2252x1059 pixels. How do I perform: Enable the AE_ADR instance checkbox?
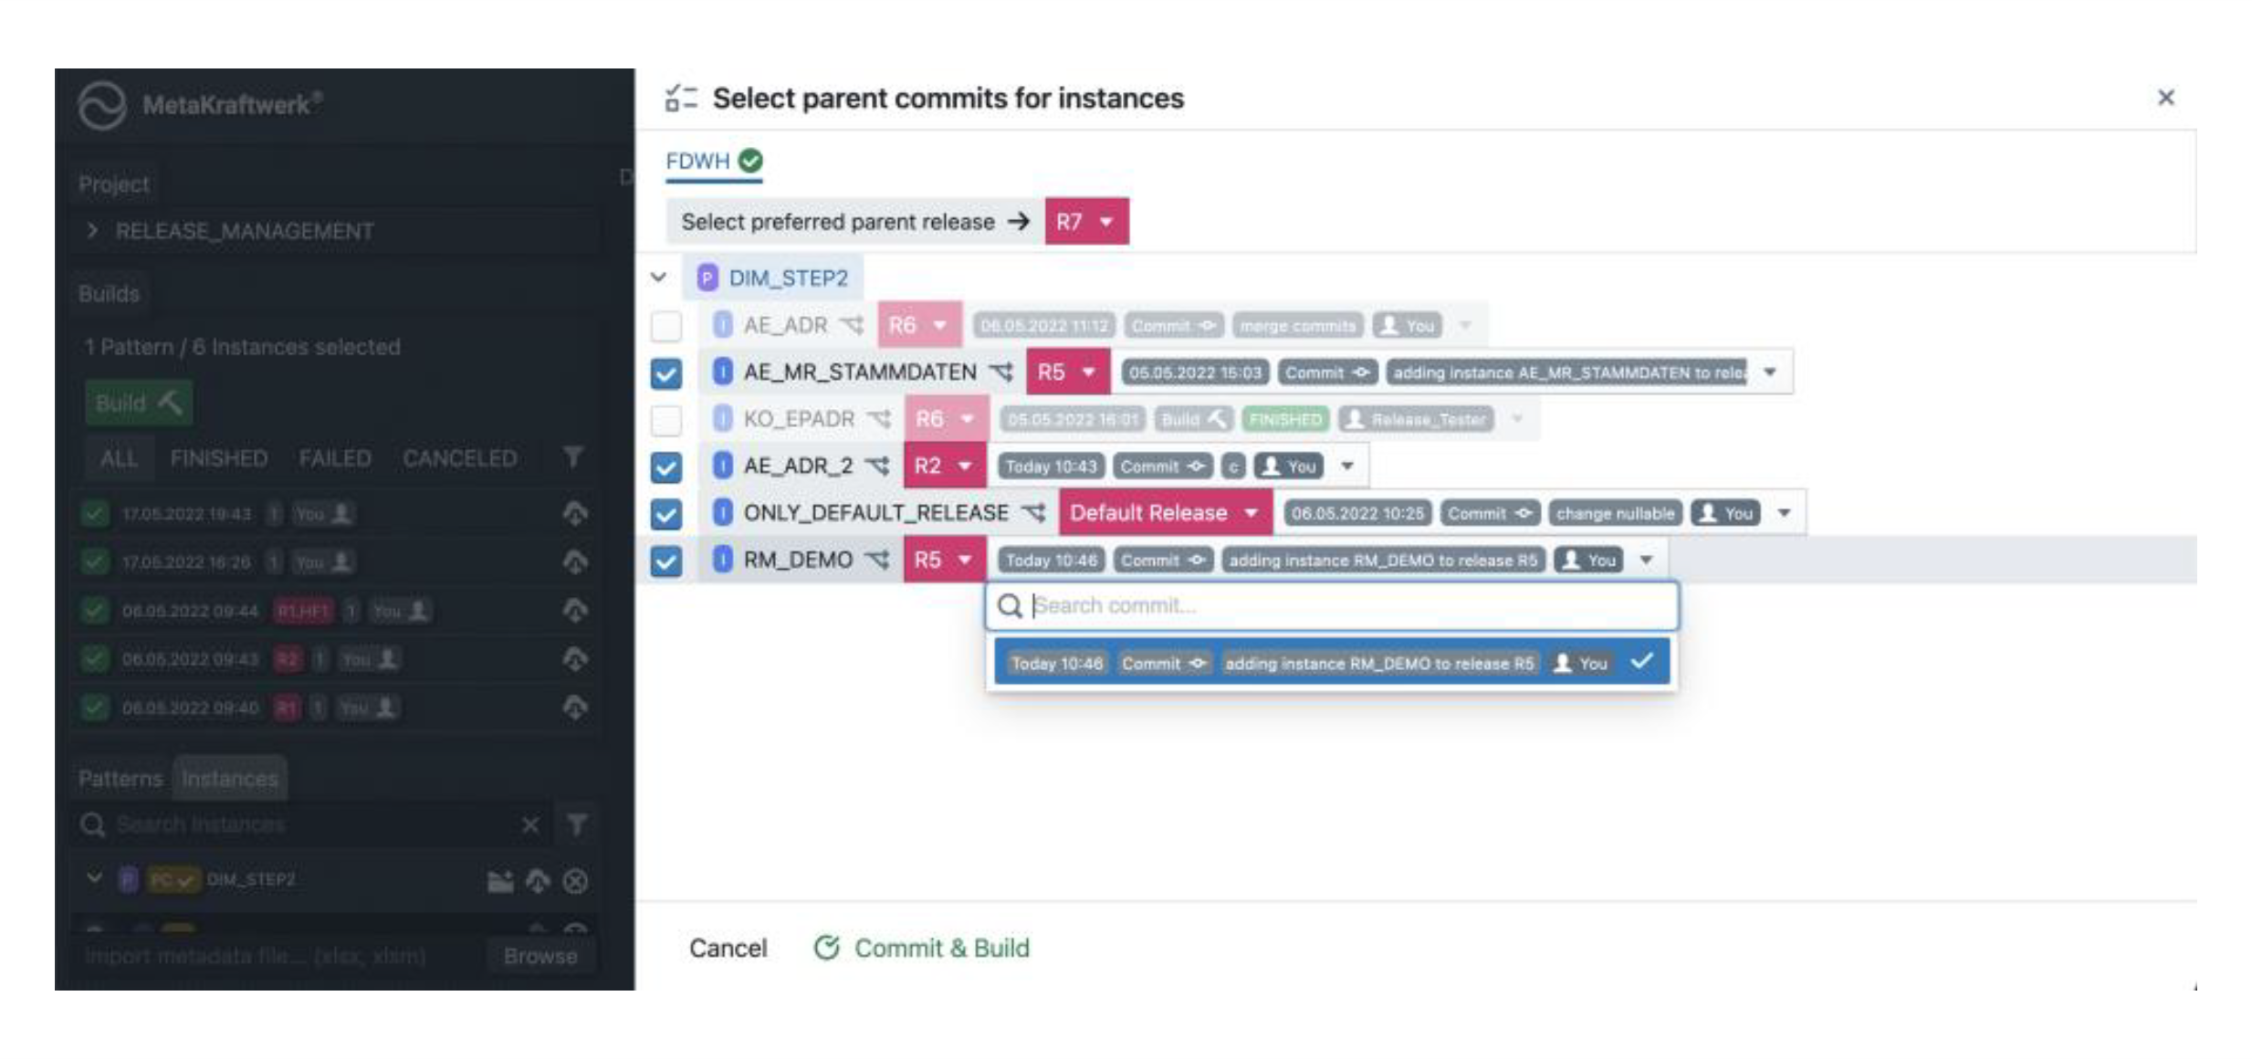pos(666,326)
